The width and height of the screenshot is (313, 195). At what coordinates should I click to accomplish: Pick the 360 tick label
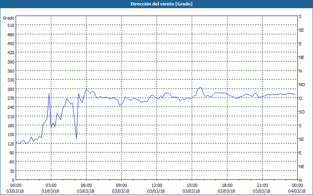point(11,71)
